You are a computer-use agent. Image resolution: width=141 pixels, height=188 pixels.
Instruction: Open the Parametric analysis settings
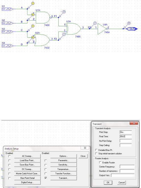64,160
